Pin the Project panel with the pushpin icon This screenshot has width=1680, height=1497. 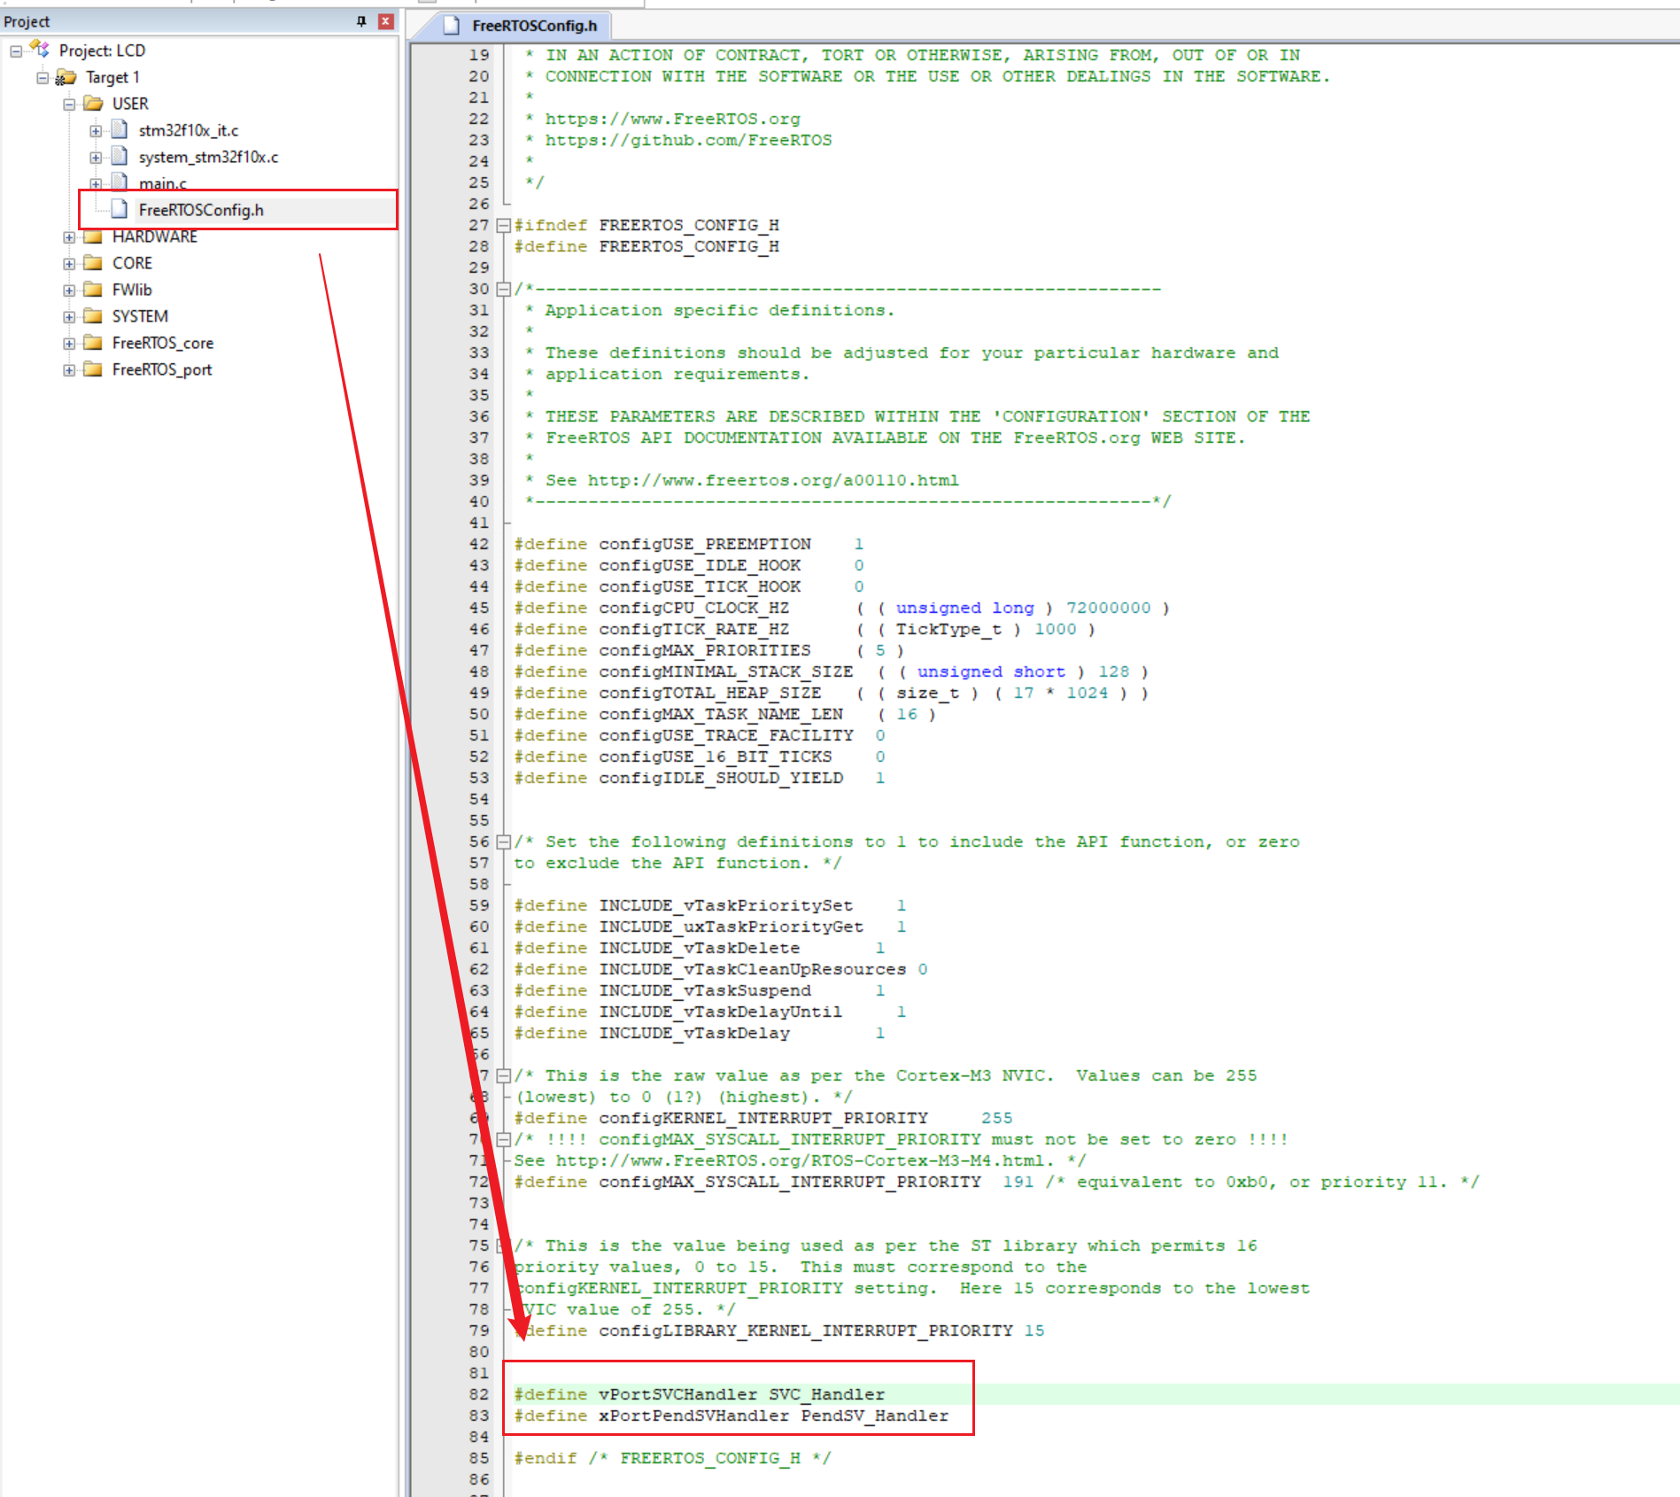361,21
